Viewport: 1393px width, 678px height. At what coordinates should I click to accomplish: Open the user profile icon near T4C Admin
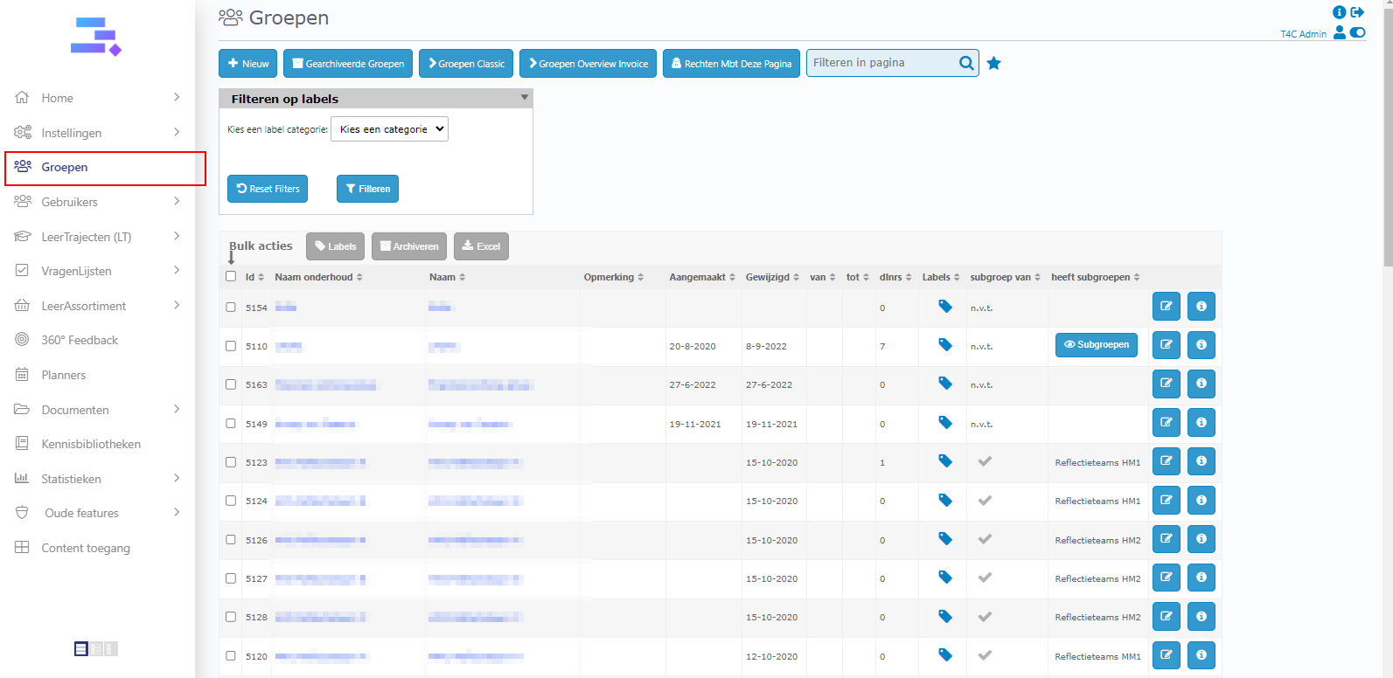pos(1339,33)
